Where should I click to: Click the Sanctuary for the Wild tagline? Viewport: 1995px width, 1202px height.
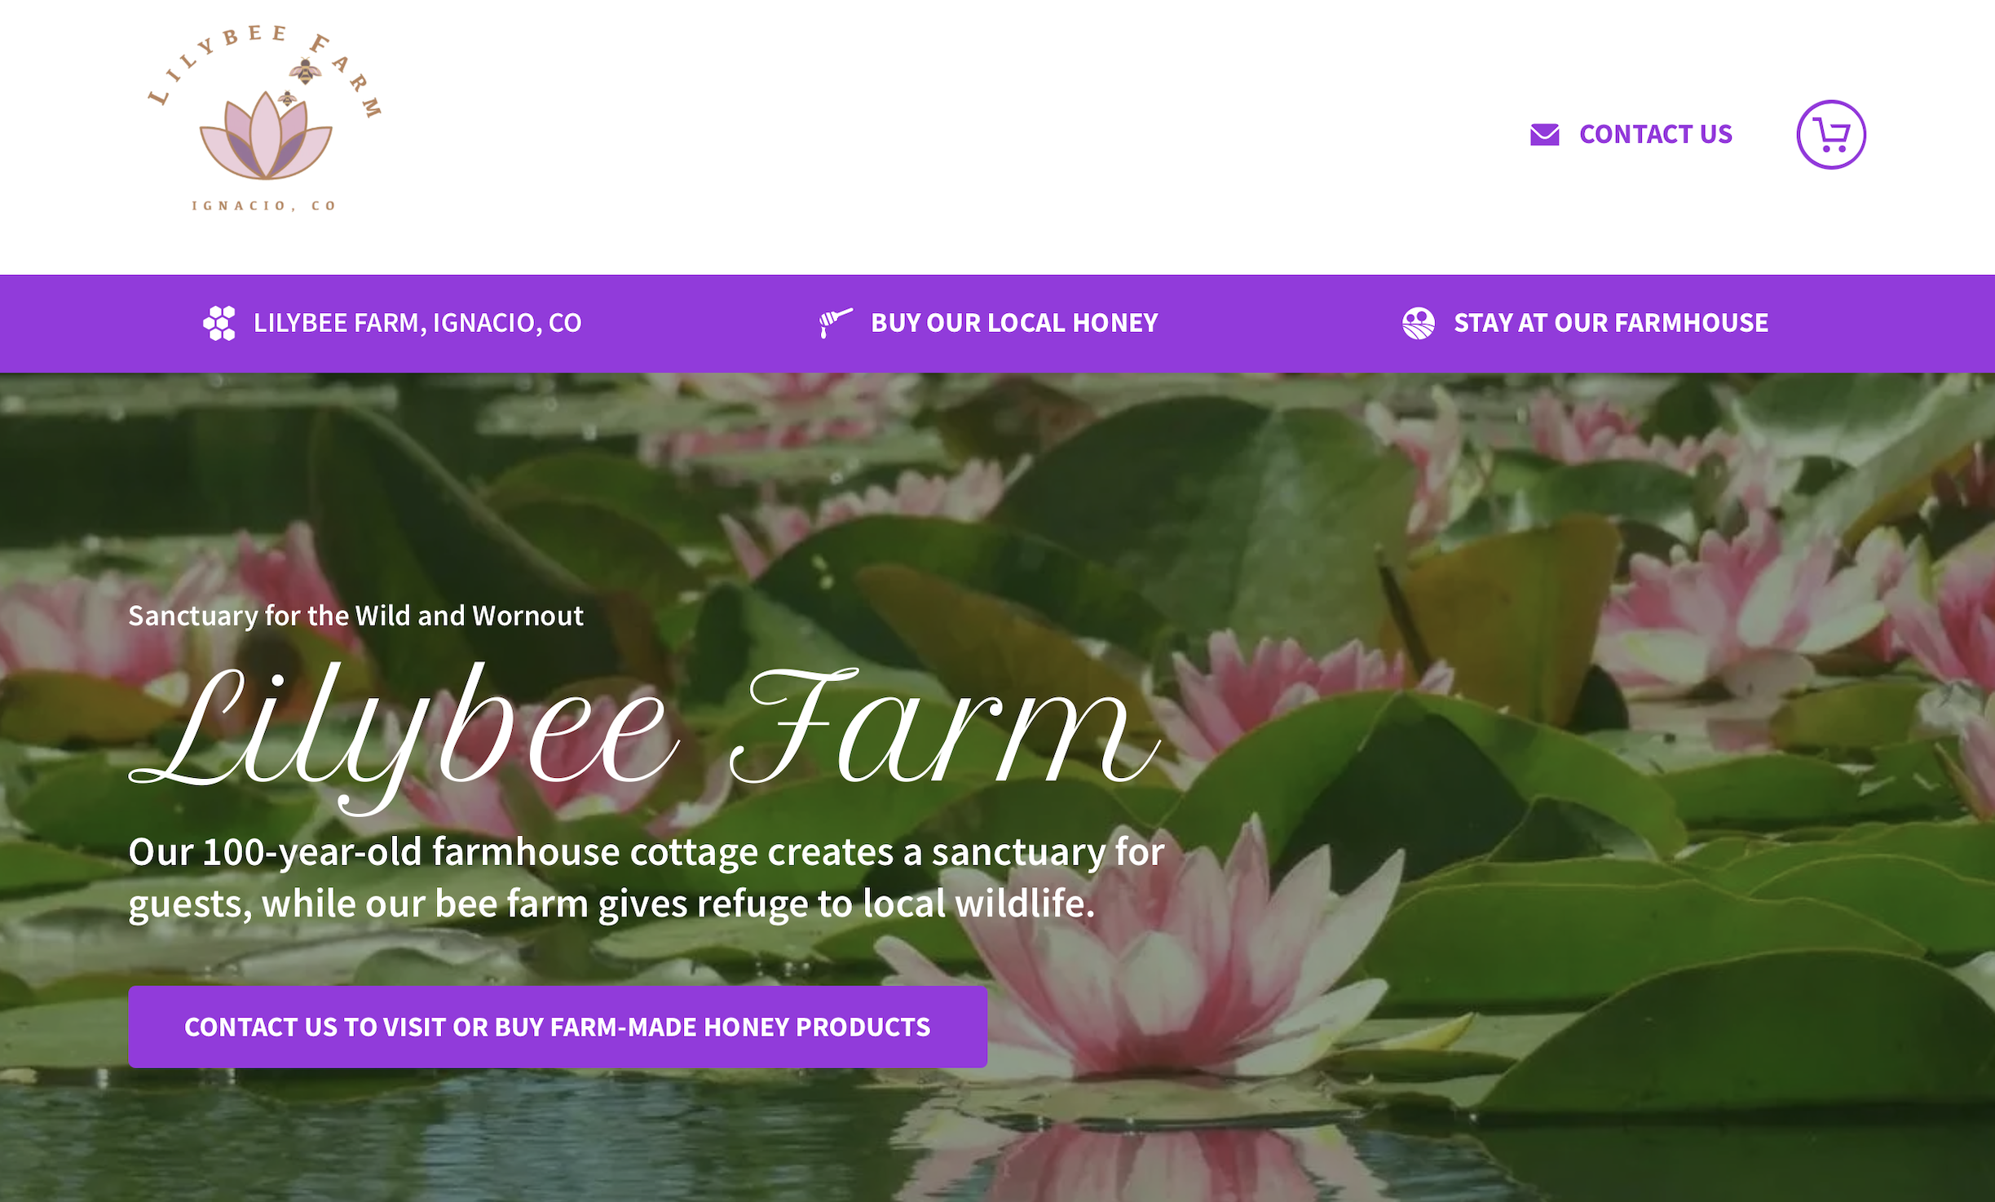point(355,616)
